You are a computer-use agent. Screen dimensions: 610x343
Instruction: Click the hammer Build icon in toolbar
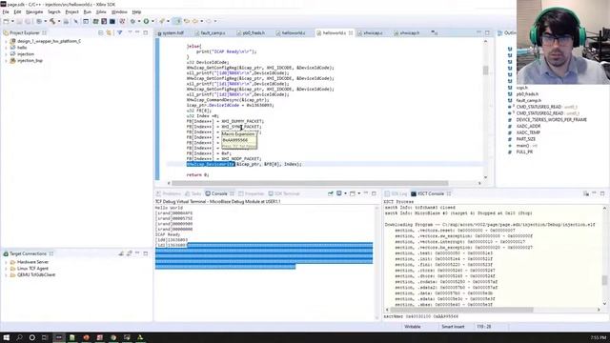click(x=52, y=21)
